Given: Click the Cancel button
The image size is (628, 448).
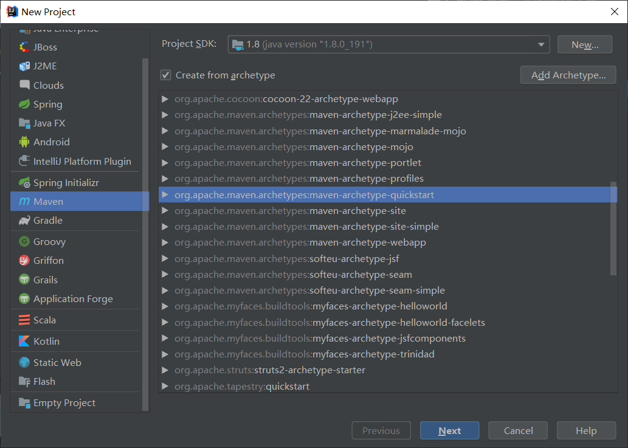Looking at the screenshot, I should click(x=518, y=431).
